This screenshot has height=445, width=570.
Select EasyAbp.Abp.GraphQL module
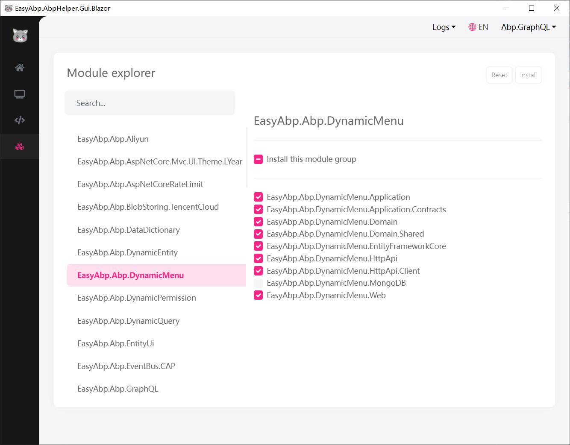tap(156, 389)
